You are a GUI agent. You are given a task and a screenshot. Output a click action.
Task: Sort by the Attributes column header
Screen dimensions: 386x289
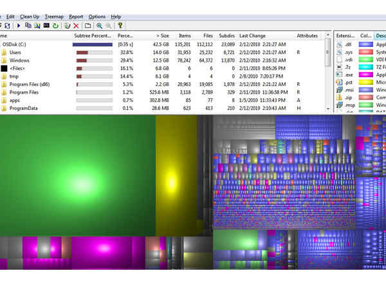[x=308, y=36]
